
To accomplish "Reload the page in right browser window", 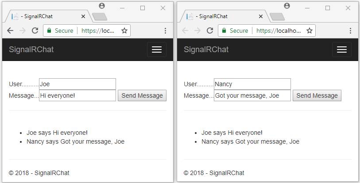I will coord(210,30).
